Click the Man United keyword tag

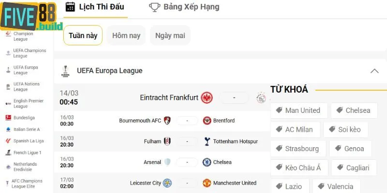pos(298,110)
